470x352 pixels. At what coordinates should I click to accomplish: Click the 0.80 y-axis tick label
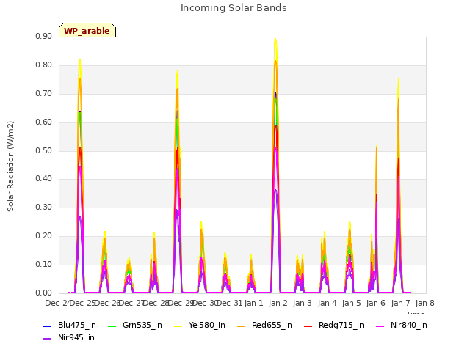[x=44, y=65]
